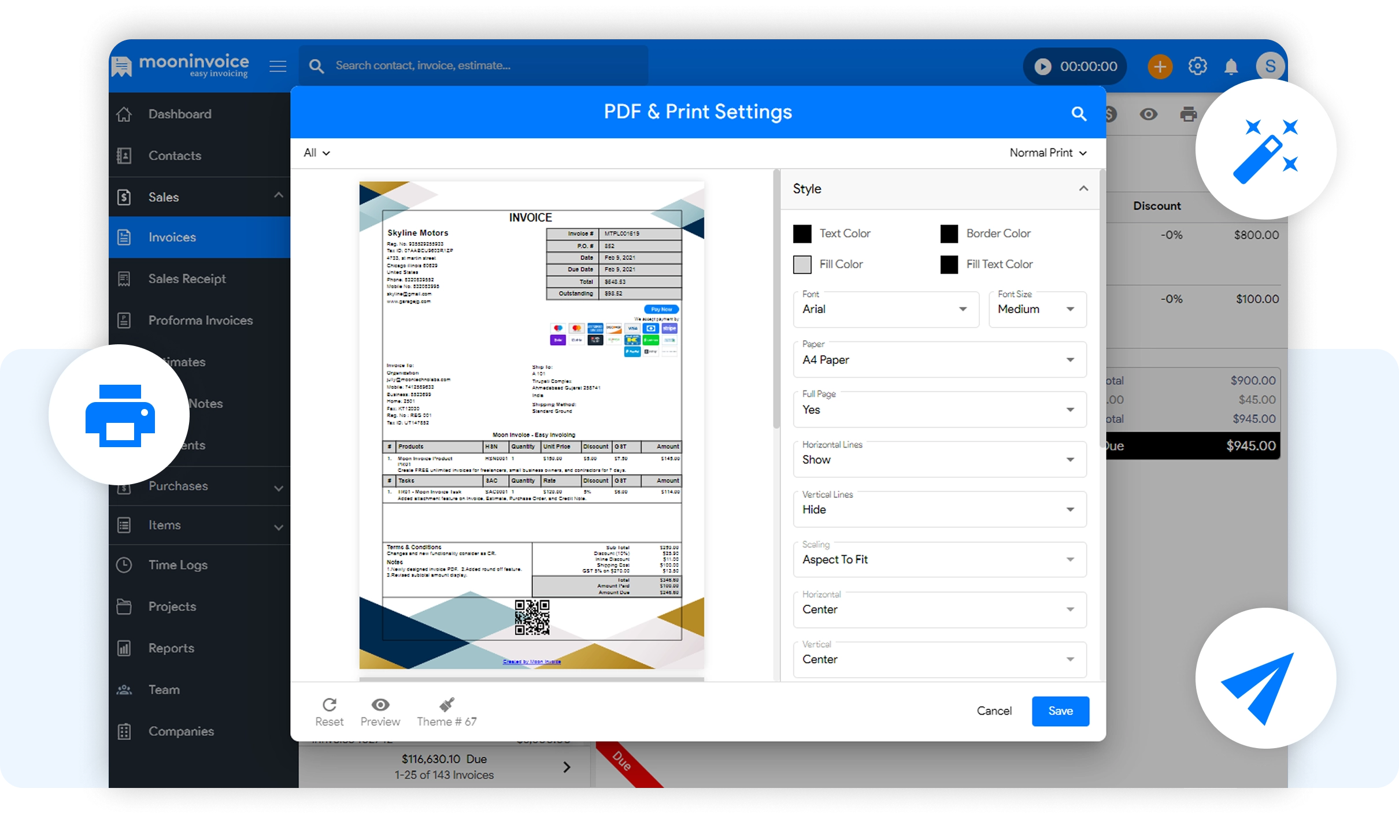The height and width of the screenshot is (818, 1399).
Task: Open the Paper A4 Paper dropdown
Action: (939, 360)
